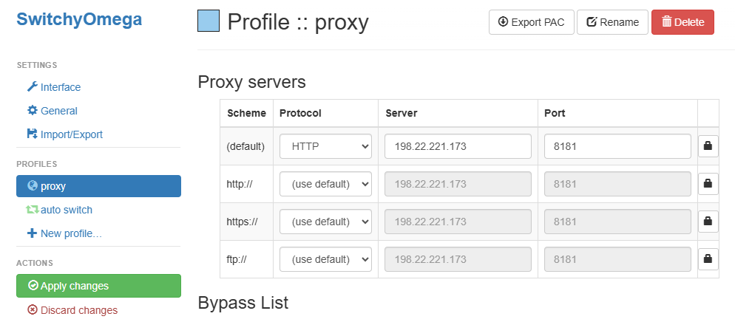
Task: Click the SwitchyOmega title link
Action: (79, 19)
